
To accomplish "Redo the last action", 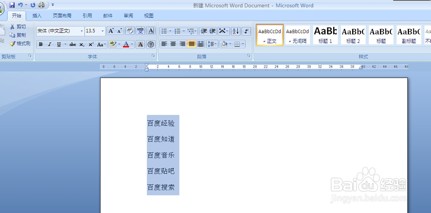I will 33,5.
